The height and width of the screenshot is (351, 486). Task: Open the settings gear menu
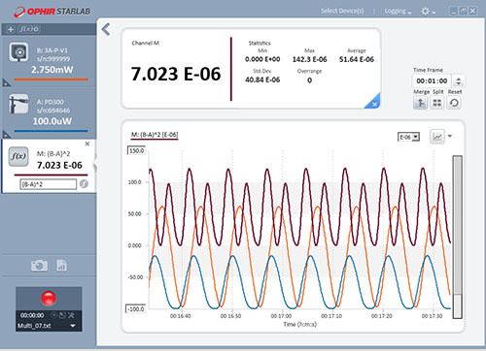tap(428, 12)
